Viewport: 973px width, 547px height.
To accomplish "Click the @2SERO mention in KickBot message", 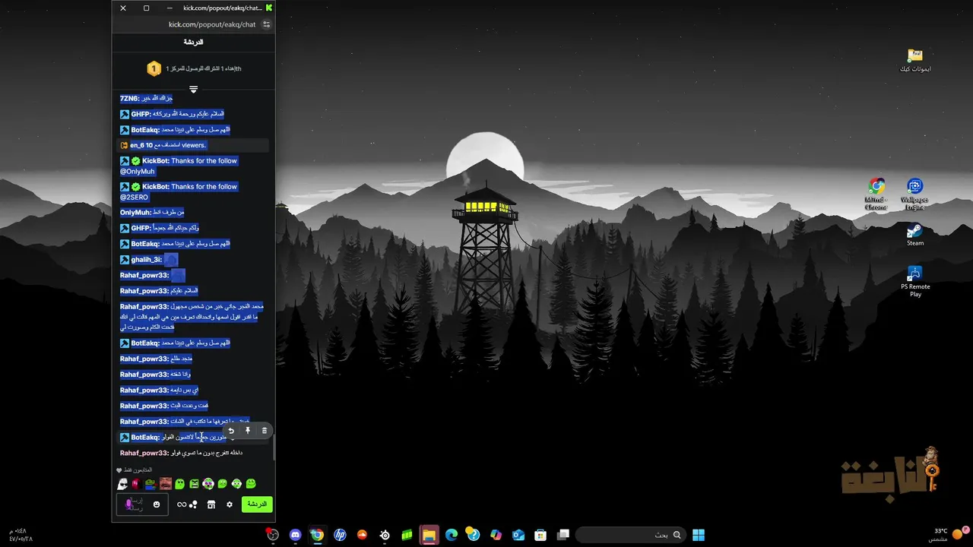I will (x=134, y=198).
